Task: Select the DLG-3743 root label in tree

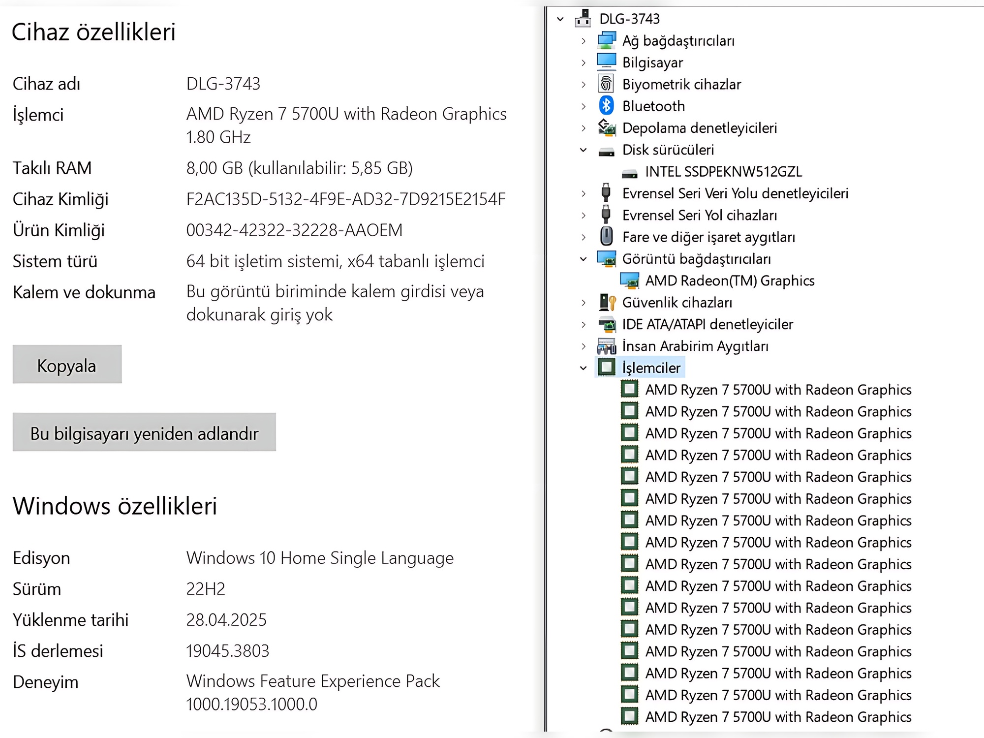Action: tap(629, 19)
